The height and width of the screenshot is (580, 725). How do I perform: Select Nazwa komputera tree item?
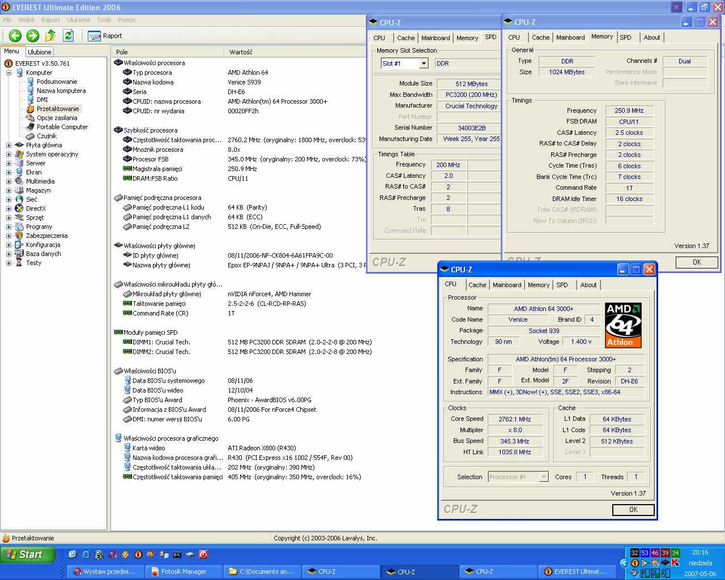(61, 91)
